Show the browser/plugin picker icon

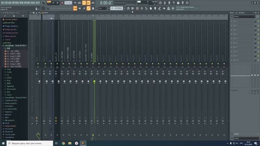pyautogui.click(x=146, y=8)
